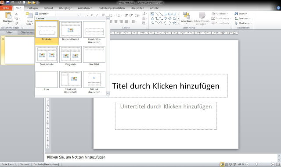
Task: Switch to the Folien pane tab
Action: tap(9, 32)
